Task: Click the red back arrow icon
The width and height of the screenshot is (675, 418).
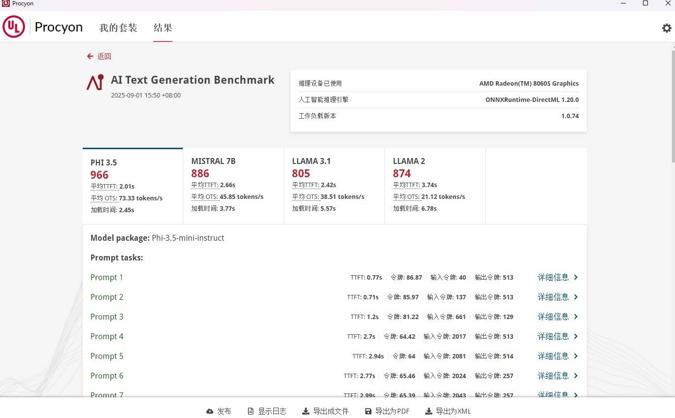Action: 90,56
